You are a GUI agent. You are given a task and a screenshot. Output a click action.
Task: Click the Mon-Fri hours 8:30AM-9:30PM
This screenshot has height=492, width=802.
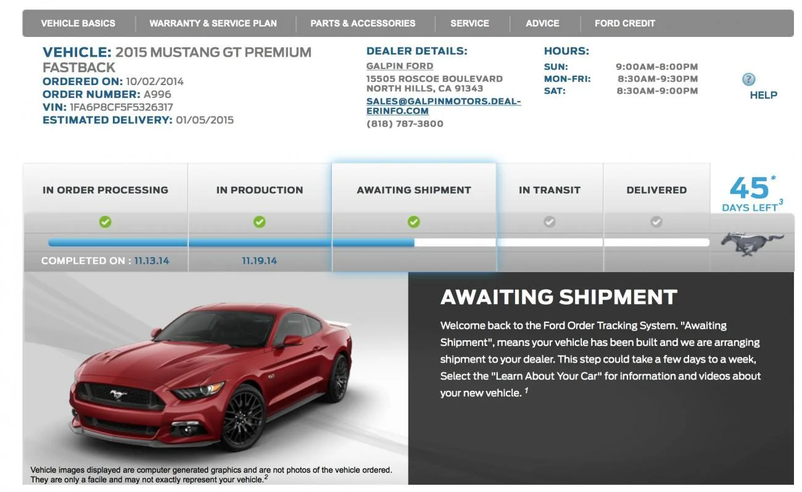(x=658, y=79)
